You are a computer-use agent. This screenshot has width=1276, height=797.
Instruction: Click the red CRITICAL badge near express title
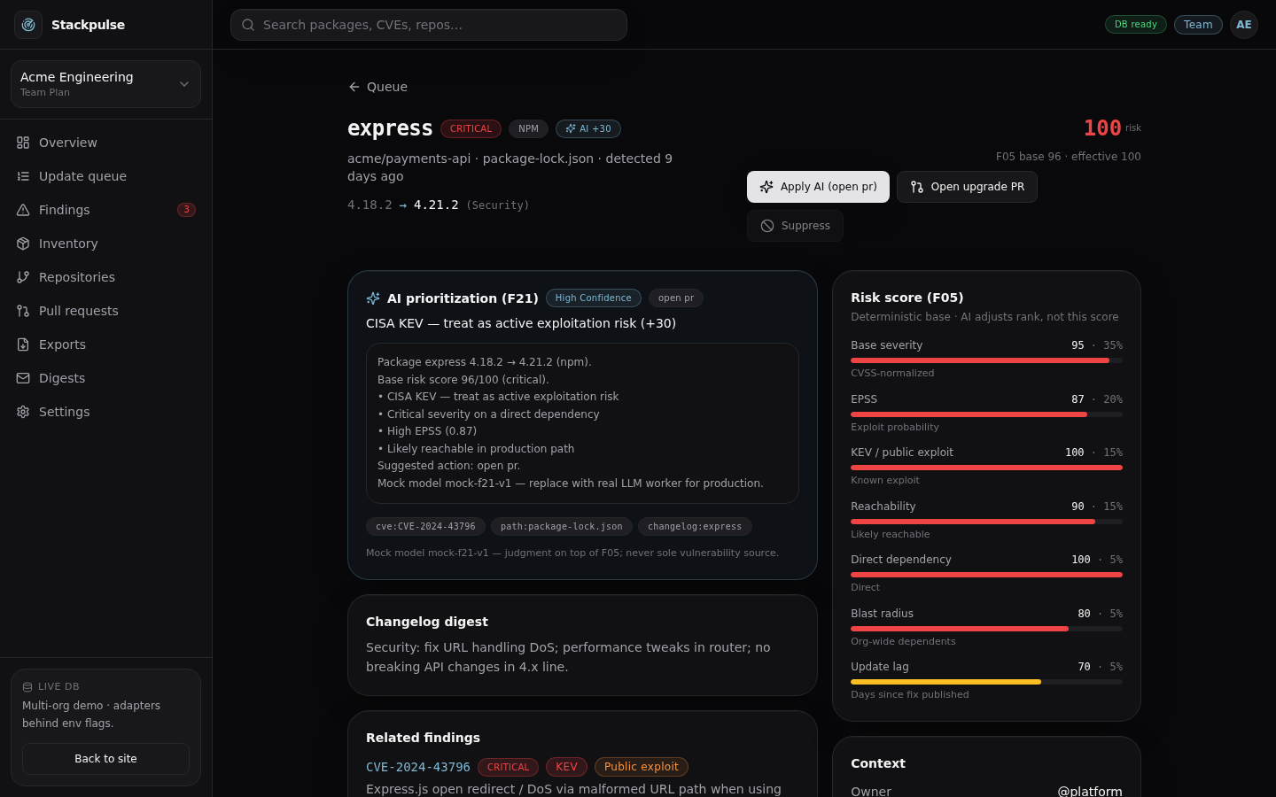(x=471, y=129)
